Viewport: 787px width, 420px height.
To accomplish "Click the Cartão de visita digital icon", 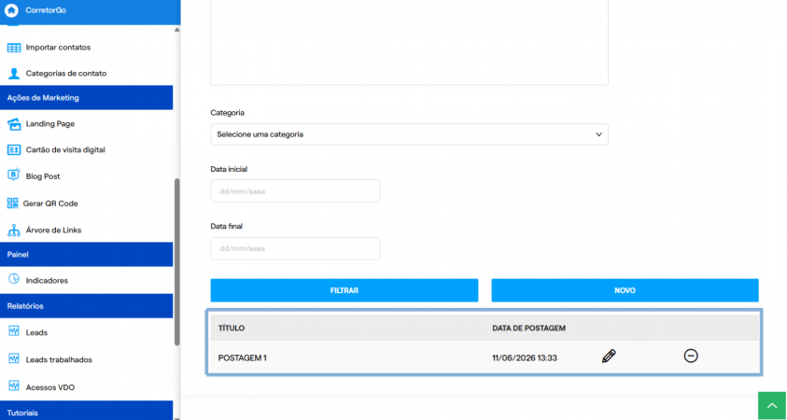I will coord(14,149).
